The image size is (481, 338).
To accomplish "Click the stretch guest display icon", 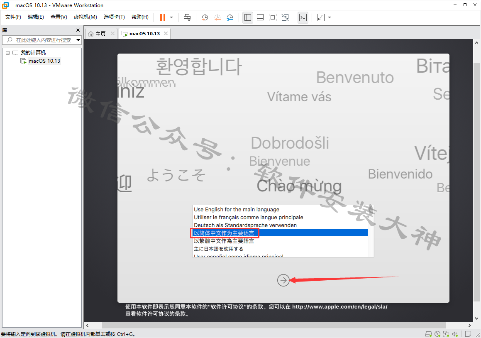I will click(320, 17).
